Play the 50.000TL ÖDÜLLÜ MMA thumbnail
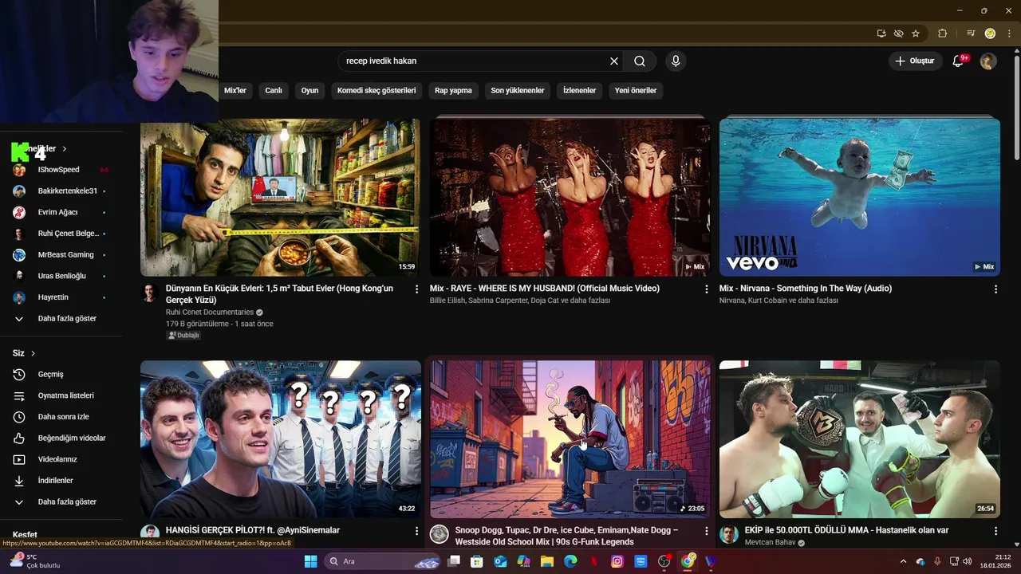 point(860,439)
